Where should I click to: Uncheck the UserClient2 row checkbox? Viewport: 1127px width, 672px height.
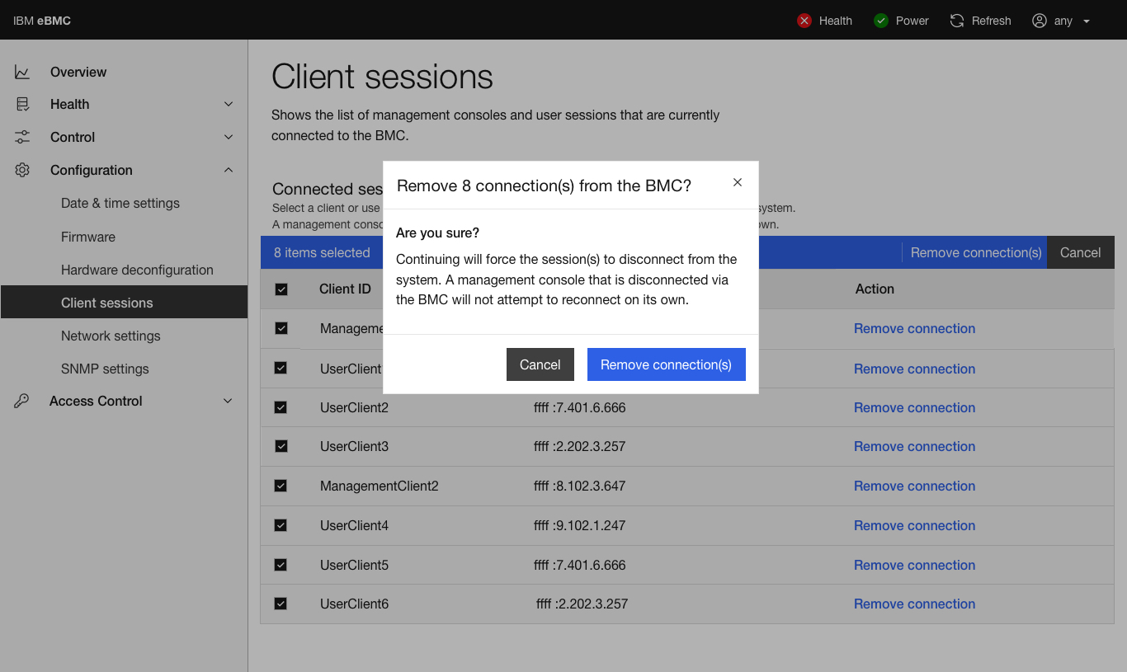coord(281,407)
